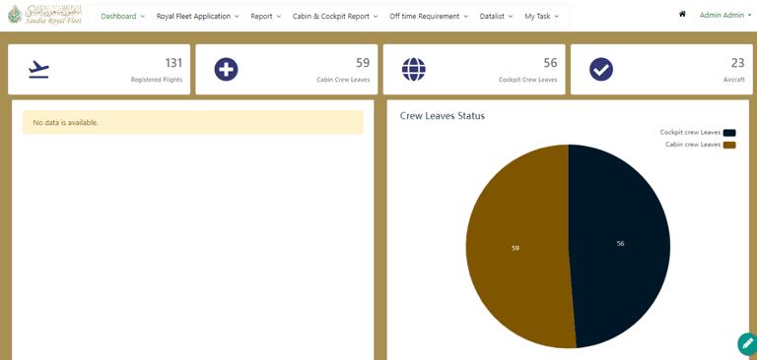Viewport: 757px width, 360px height.
Task: Click the globe icon on Cockpit Crew Leaves card
Action: click(414, 70)
